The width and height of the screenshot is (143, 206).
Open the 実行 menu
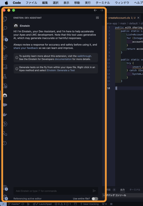[88, 3]
